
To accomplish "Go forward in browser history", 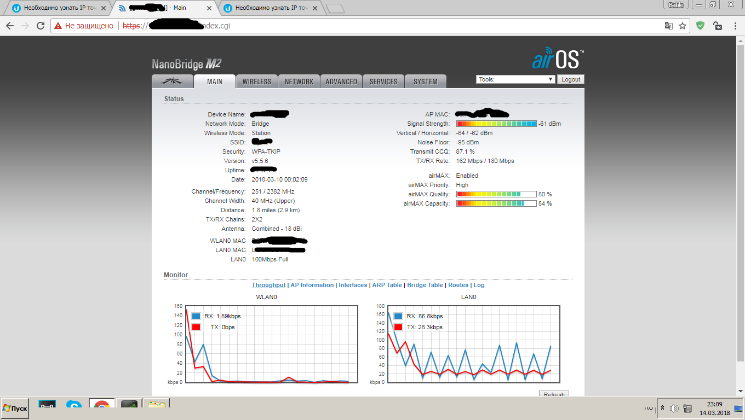I will [25, 26].
